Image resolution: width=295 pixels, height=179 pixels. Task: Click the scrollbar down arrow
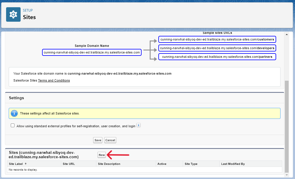[287, 175]
